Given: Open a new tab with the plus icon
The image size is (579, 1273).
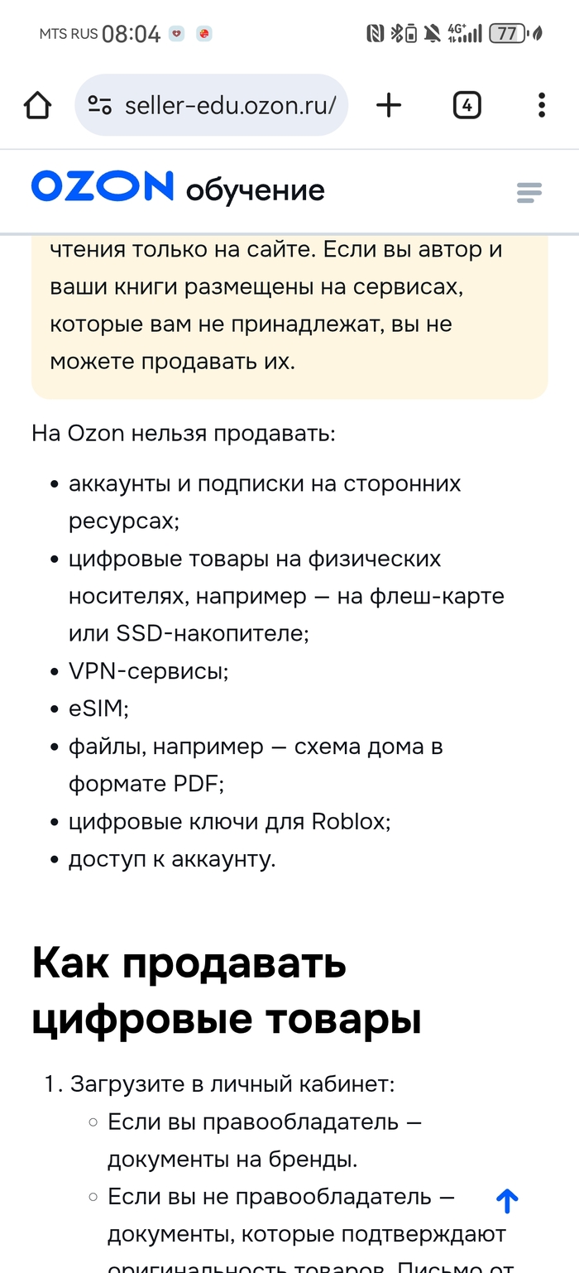Looking at the screenshot, I should click(388, 104).
